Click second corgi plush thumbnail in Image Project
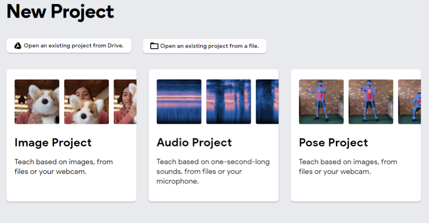Image resolution: width=429 pixels, height=223 pixels. pos(86,102)
